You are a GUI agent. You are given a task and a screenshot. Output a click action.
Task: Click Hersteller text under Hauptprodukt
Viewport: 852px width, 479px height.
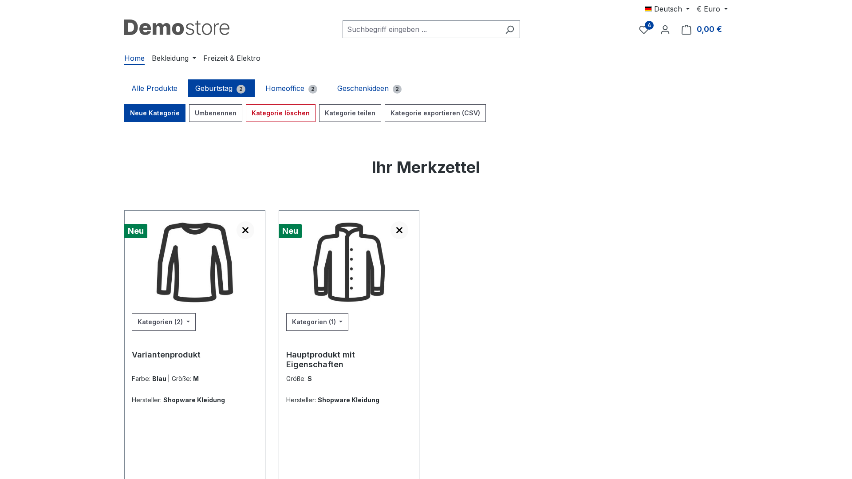click(x=333, y=400)
